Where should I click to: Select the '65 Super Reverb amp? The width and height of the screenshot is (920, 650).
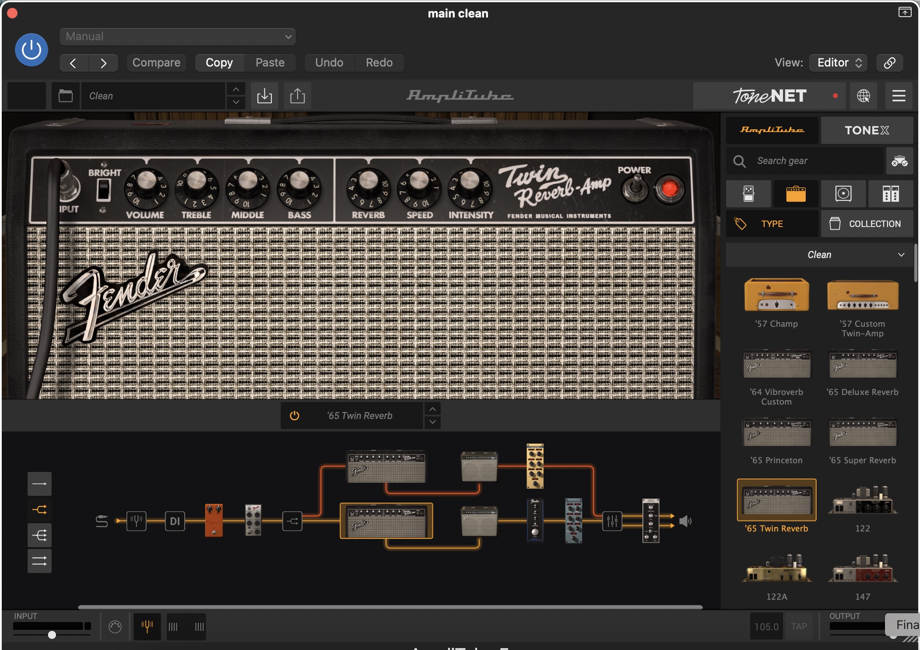862,432
